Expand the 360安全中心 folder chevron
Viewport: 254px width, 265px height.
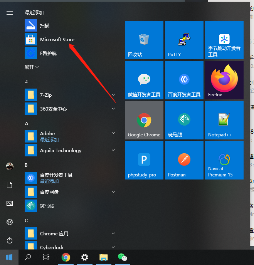(x=113, y=109)
